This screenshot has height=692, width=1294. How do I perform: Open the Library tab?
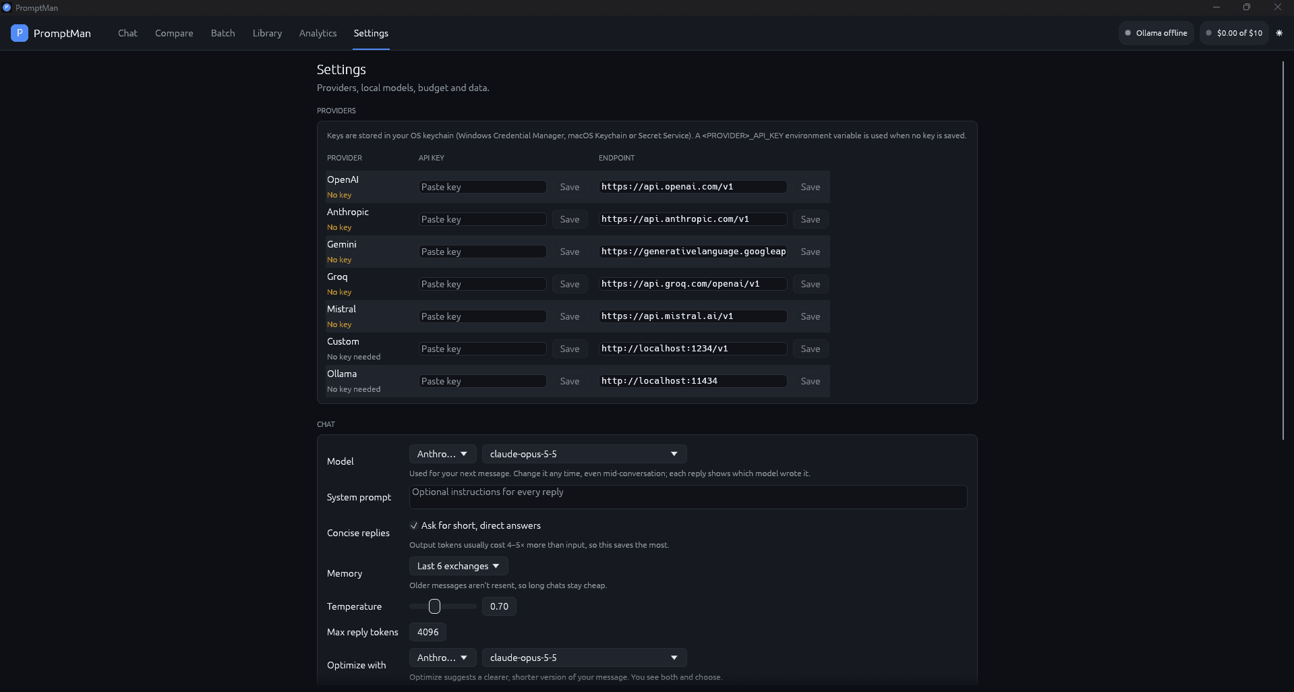point(267,33)
